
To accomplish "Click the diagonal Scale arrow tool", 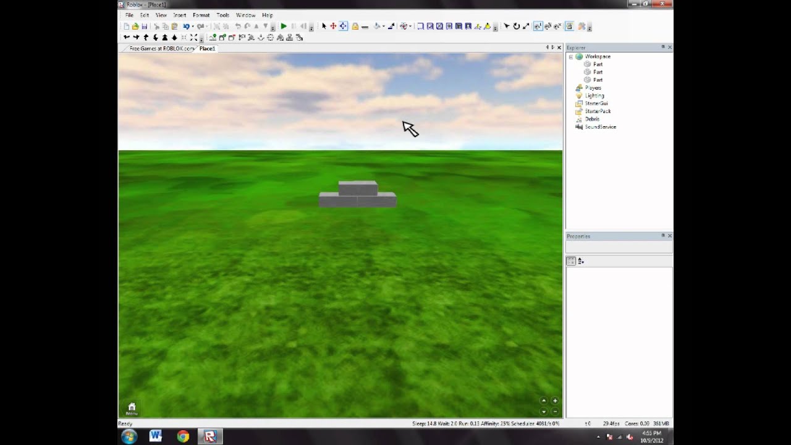I will 526,27.
